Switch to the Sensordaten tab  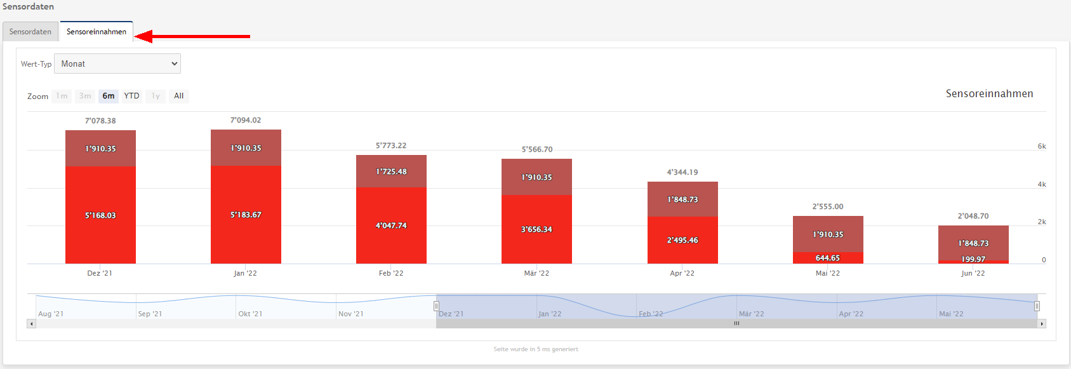30,32
